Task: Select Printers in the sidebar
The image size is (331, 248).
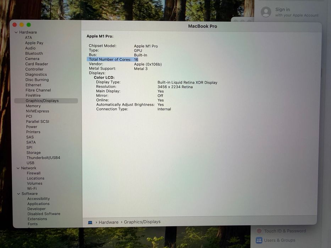Action: 33,132
